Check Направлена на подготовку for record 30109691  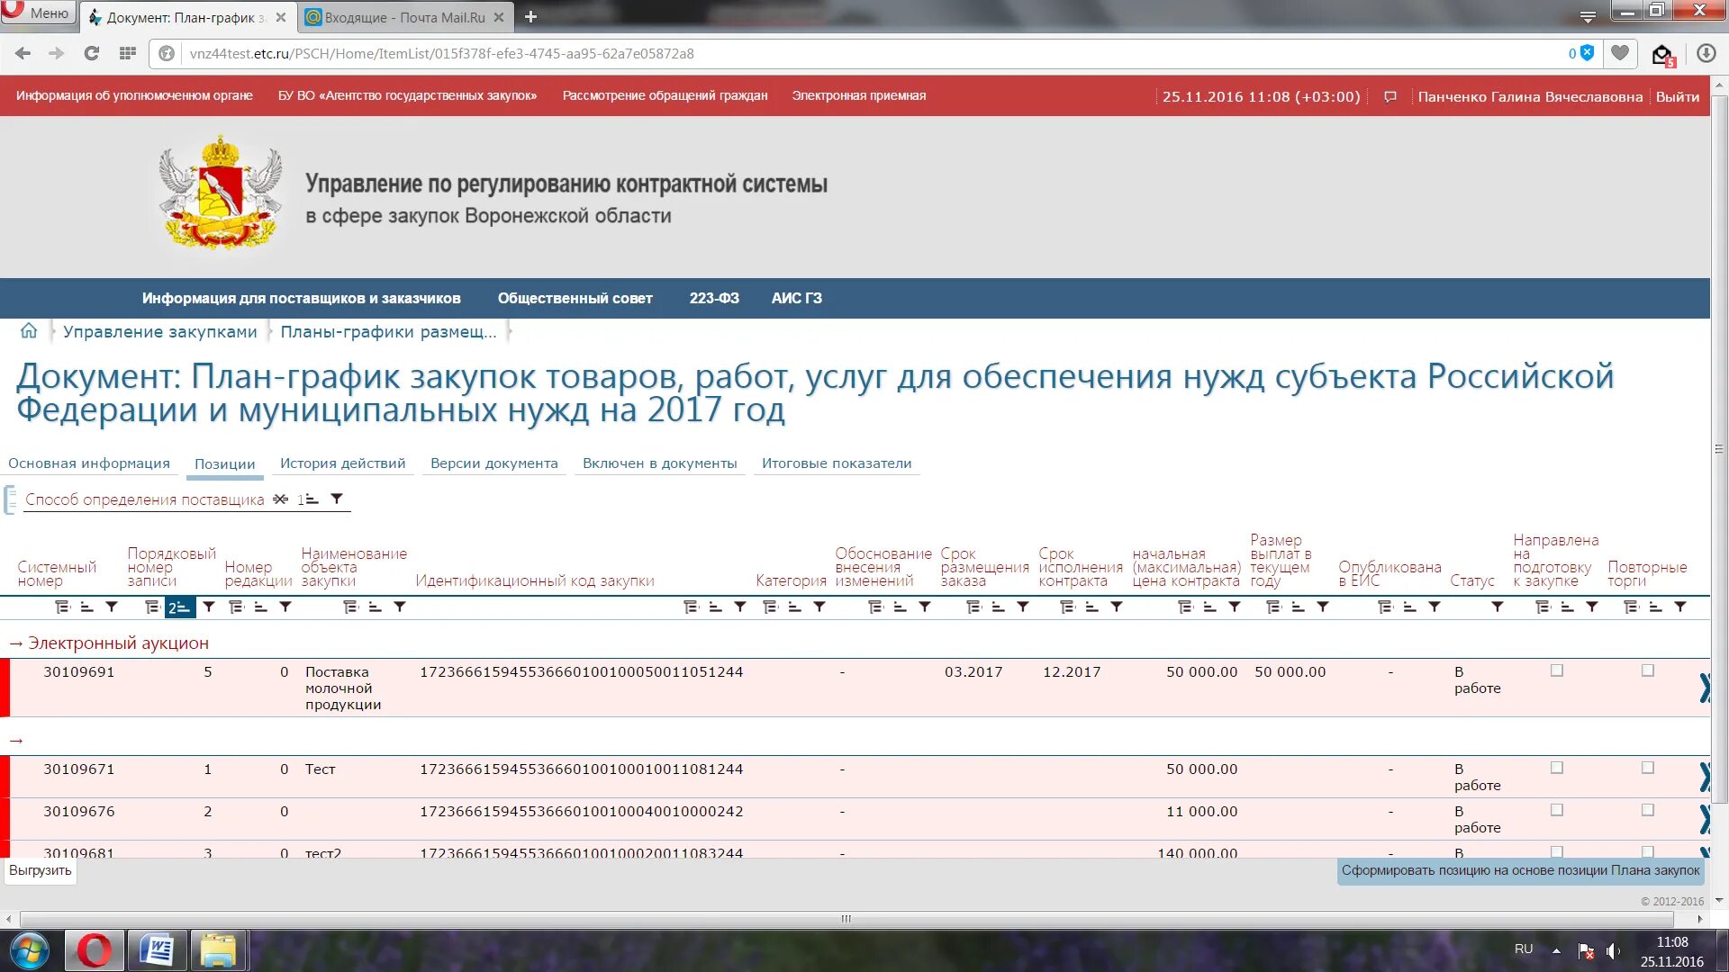[x=1556, y=670]
